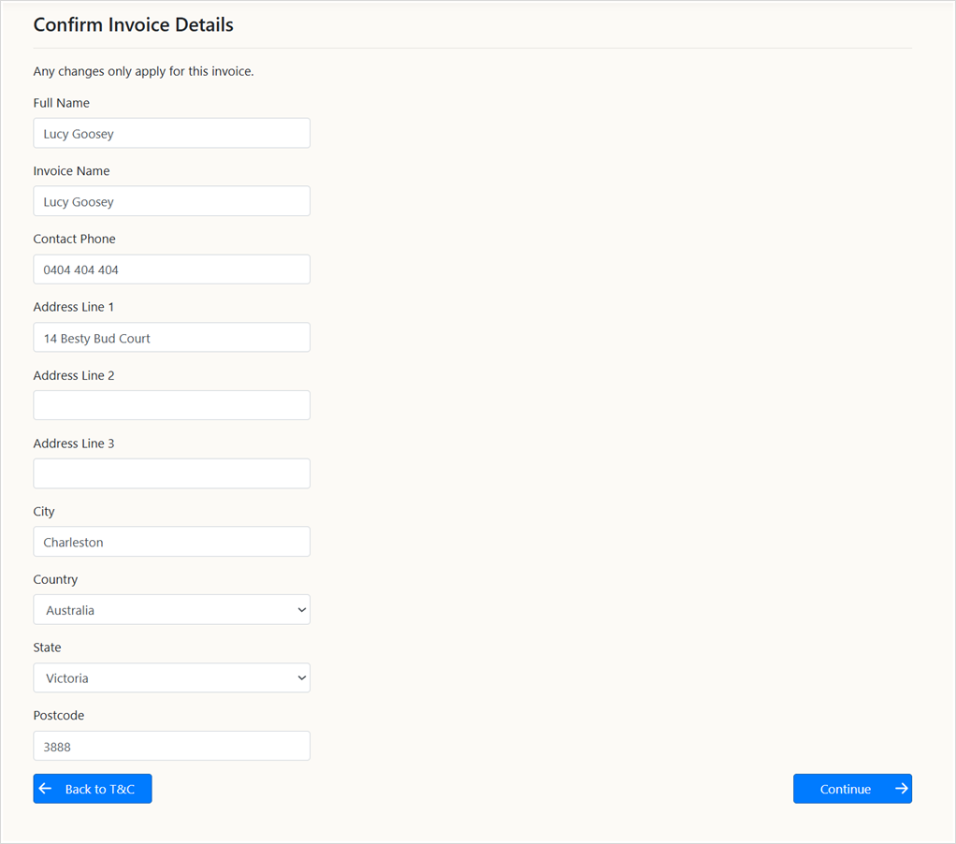
Task: Focus the Full Name input field
Action: [171, 134]
